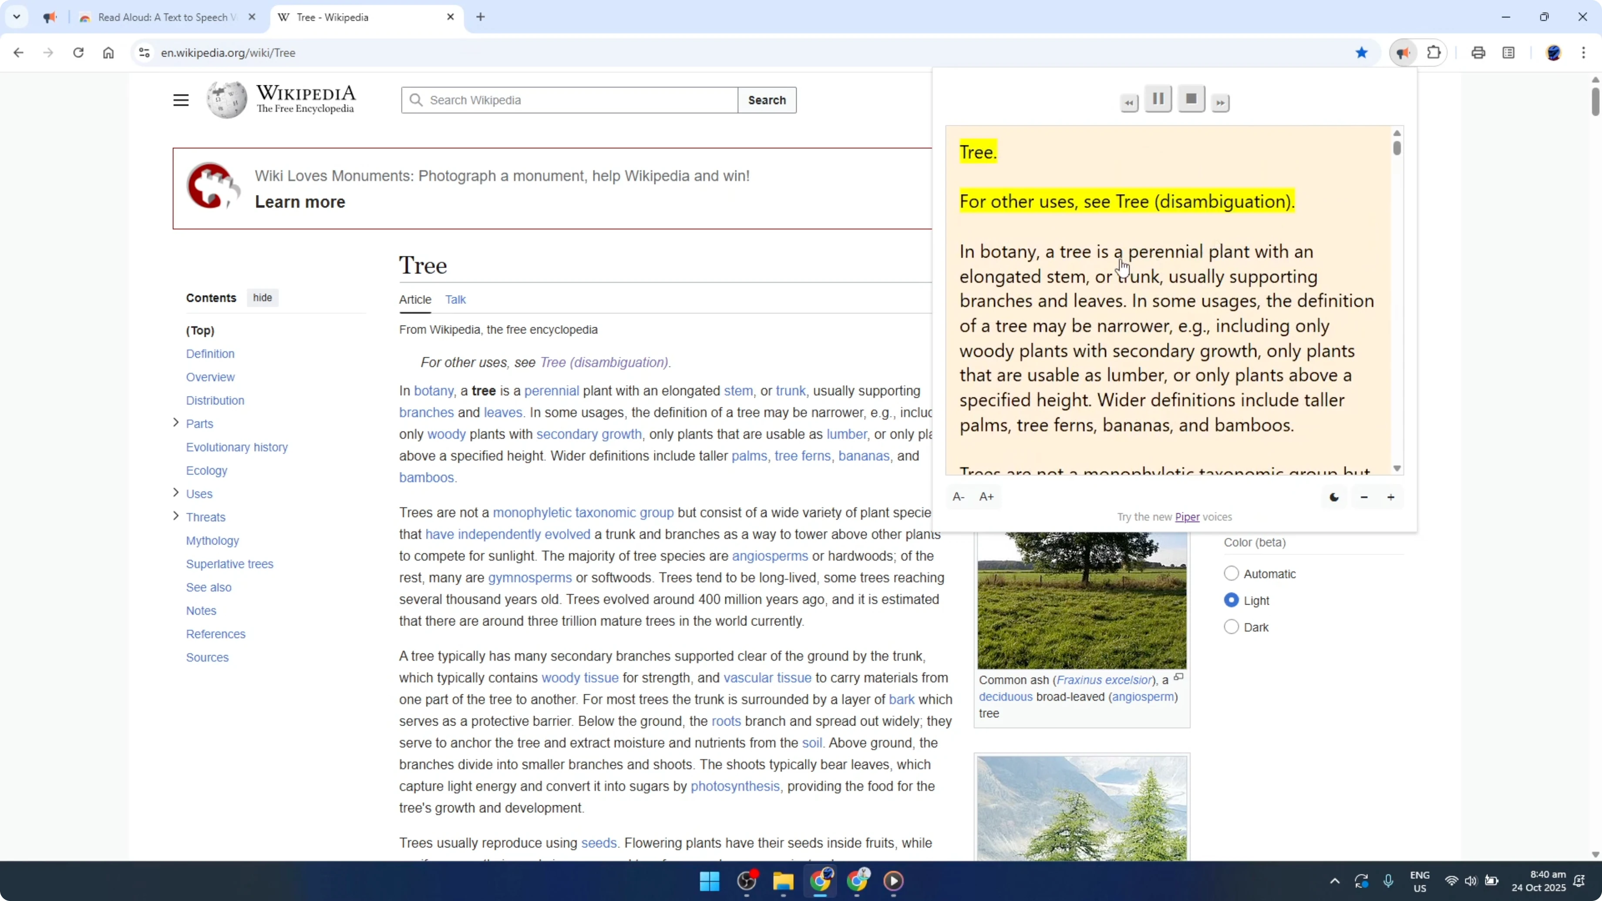This screenshot has width=1602, height=901.
Task: Toggle dark mode moon icon in popup
Action: point(1334,497)
